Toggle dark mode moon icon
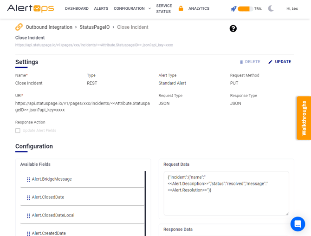Image resolution: width=311 pixels, height=236 pixels. (x=271, y=8)
